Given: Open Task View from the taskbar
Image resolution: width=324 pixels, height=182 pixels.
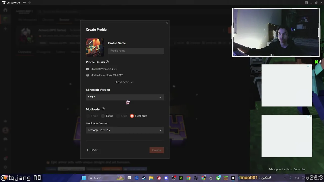Looking at the screenshot, I should tap(129, 178).
